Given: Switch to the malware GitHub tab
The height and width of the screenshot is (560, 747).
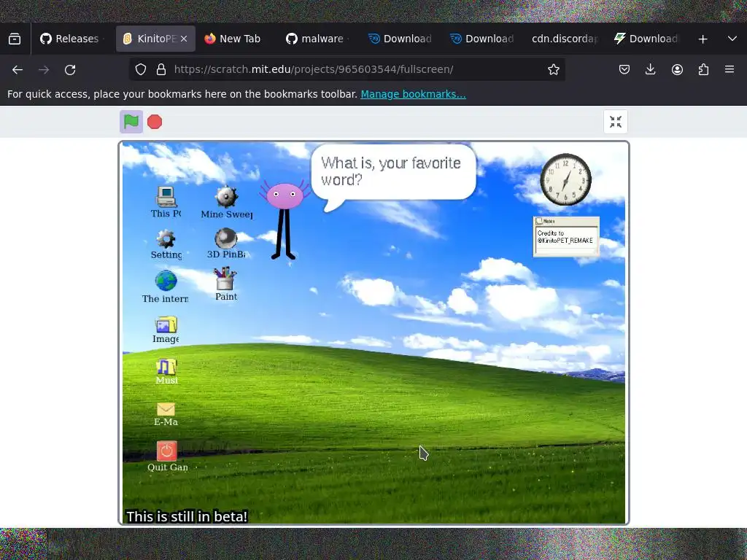Looking at the screenshot, I should pyautogui.click(x=315, y=39).
